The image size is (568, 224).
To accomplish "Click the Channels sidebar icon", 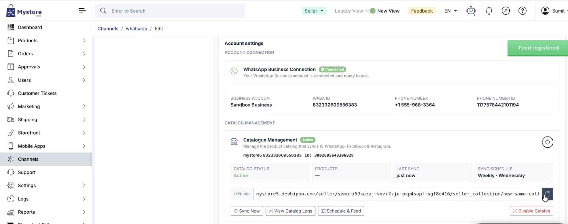I will (11, 159).
